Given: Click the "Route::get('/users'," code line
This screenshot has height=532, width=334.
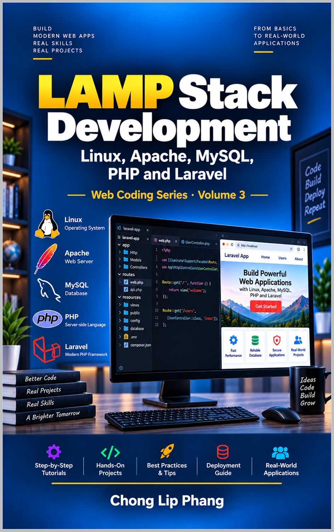Looking at the screenshot, I should (x=179, y=311).
